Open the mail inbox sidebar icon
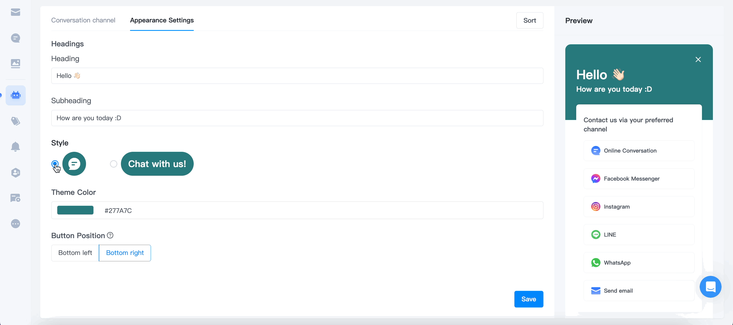The width and height of the screenshot is (733, 325). coord(15,12)
